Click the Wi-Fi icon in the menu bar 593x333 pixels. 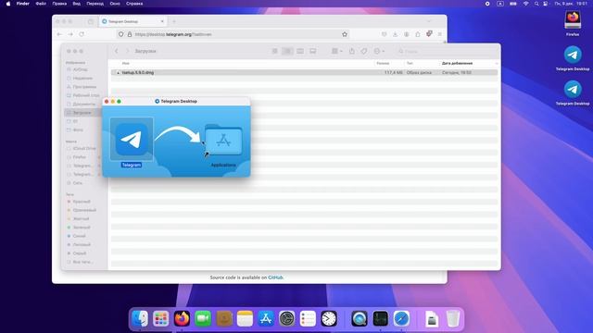pos(525,4)
